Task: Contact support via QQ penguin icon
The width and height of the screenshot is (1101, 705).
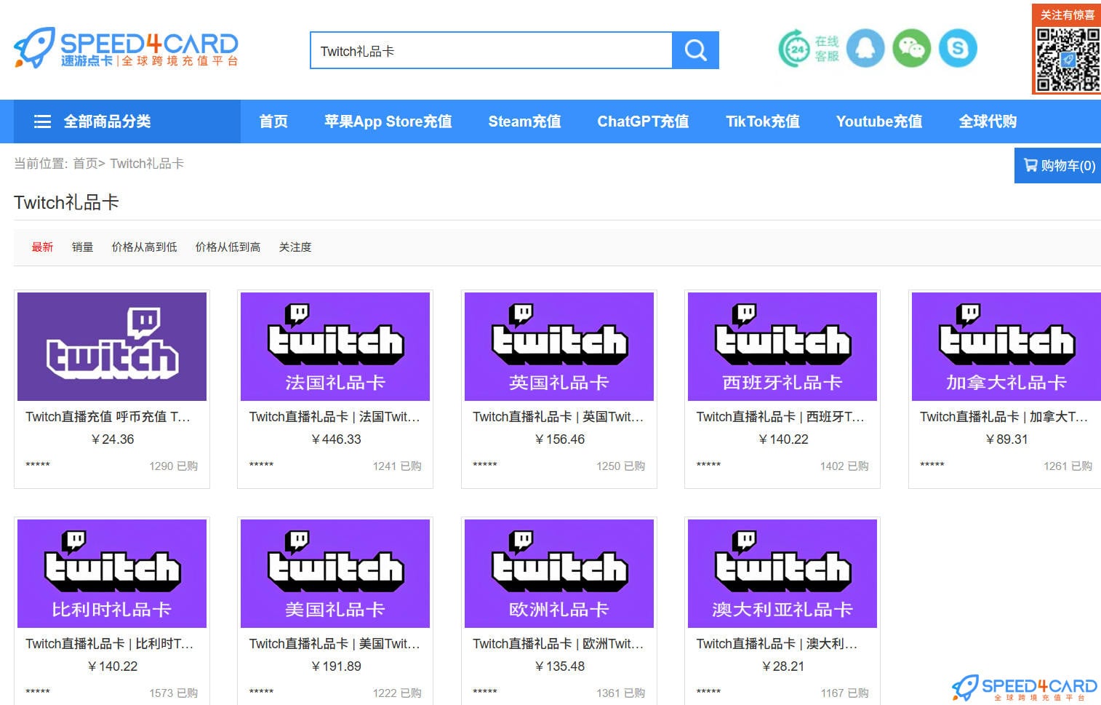Action: point(865,49)
